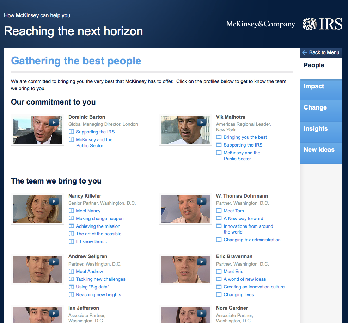Click film icon beside 'A New way forward'
Image resolution: width=348 pixels, height=323 pixels.
219,218
